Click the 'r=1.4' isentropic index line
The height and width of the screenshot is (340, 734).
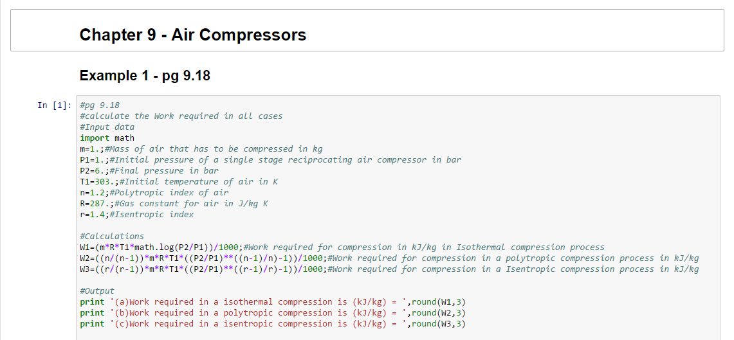click(x=136, y=215)
